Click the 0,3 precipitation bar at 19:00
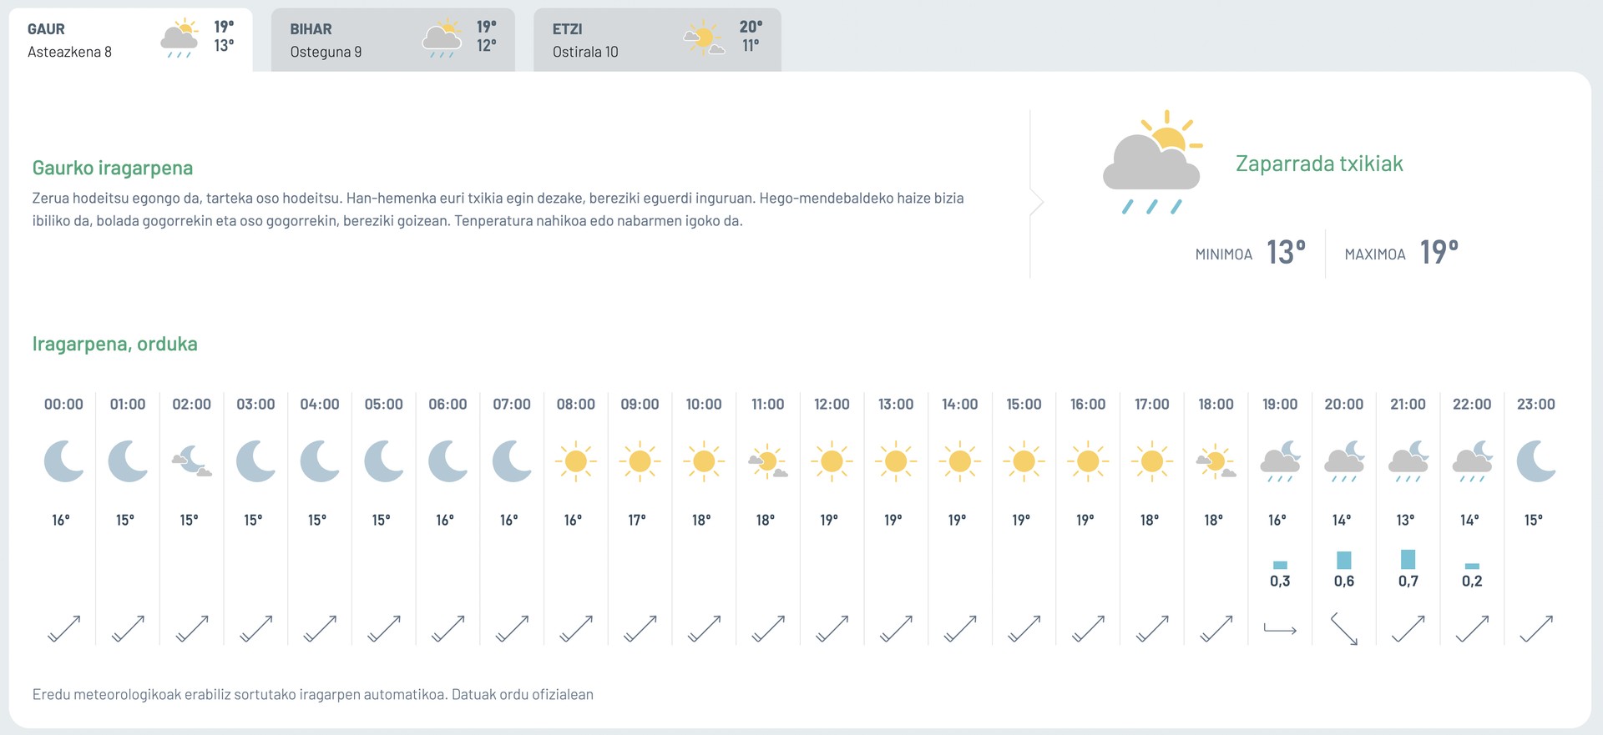1603x735 pixels. click(1280, 566)
